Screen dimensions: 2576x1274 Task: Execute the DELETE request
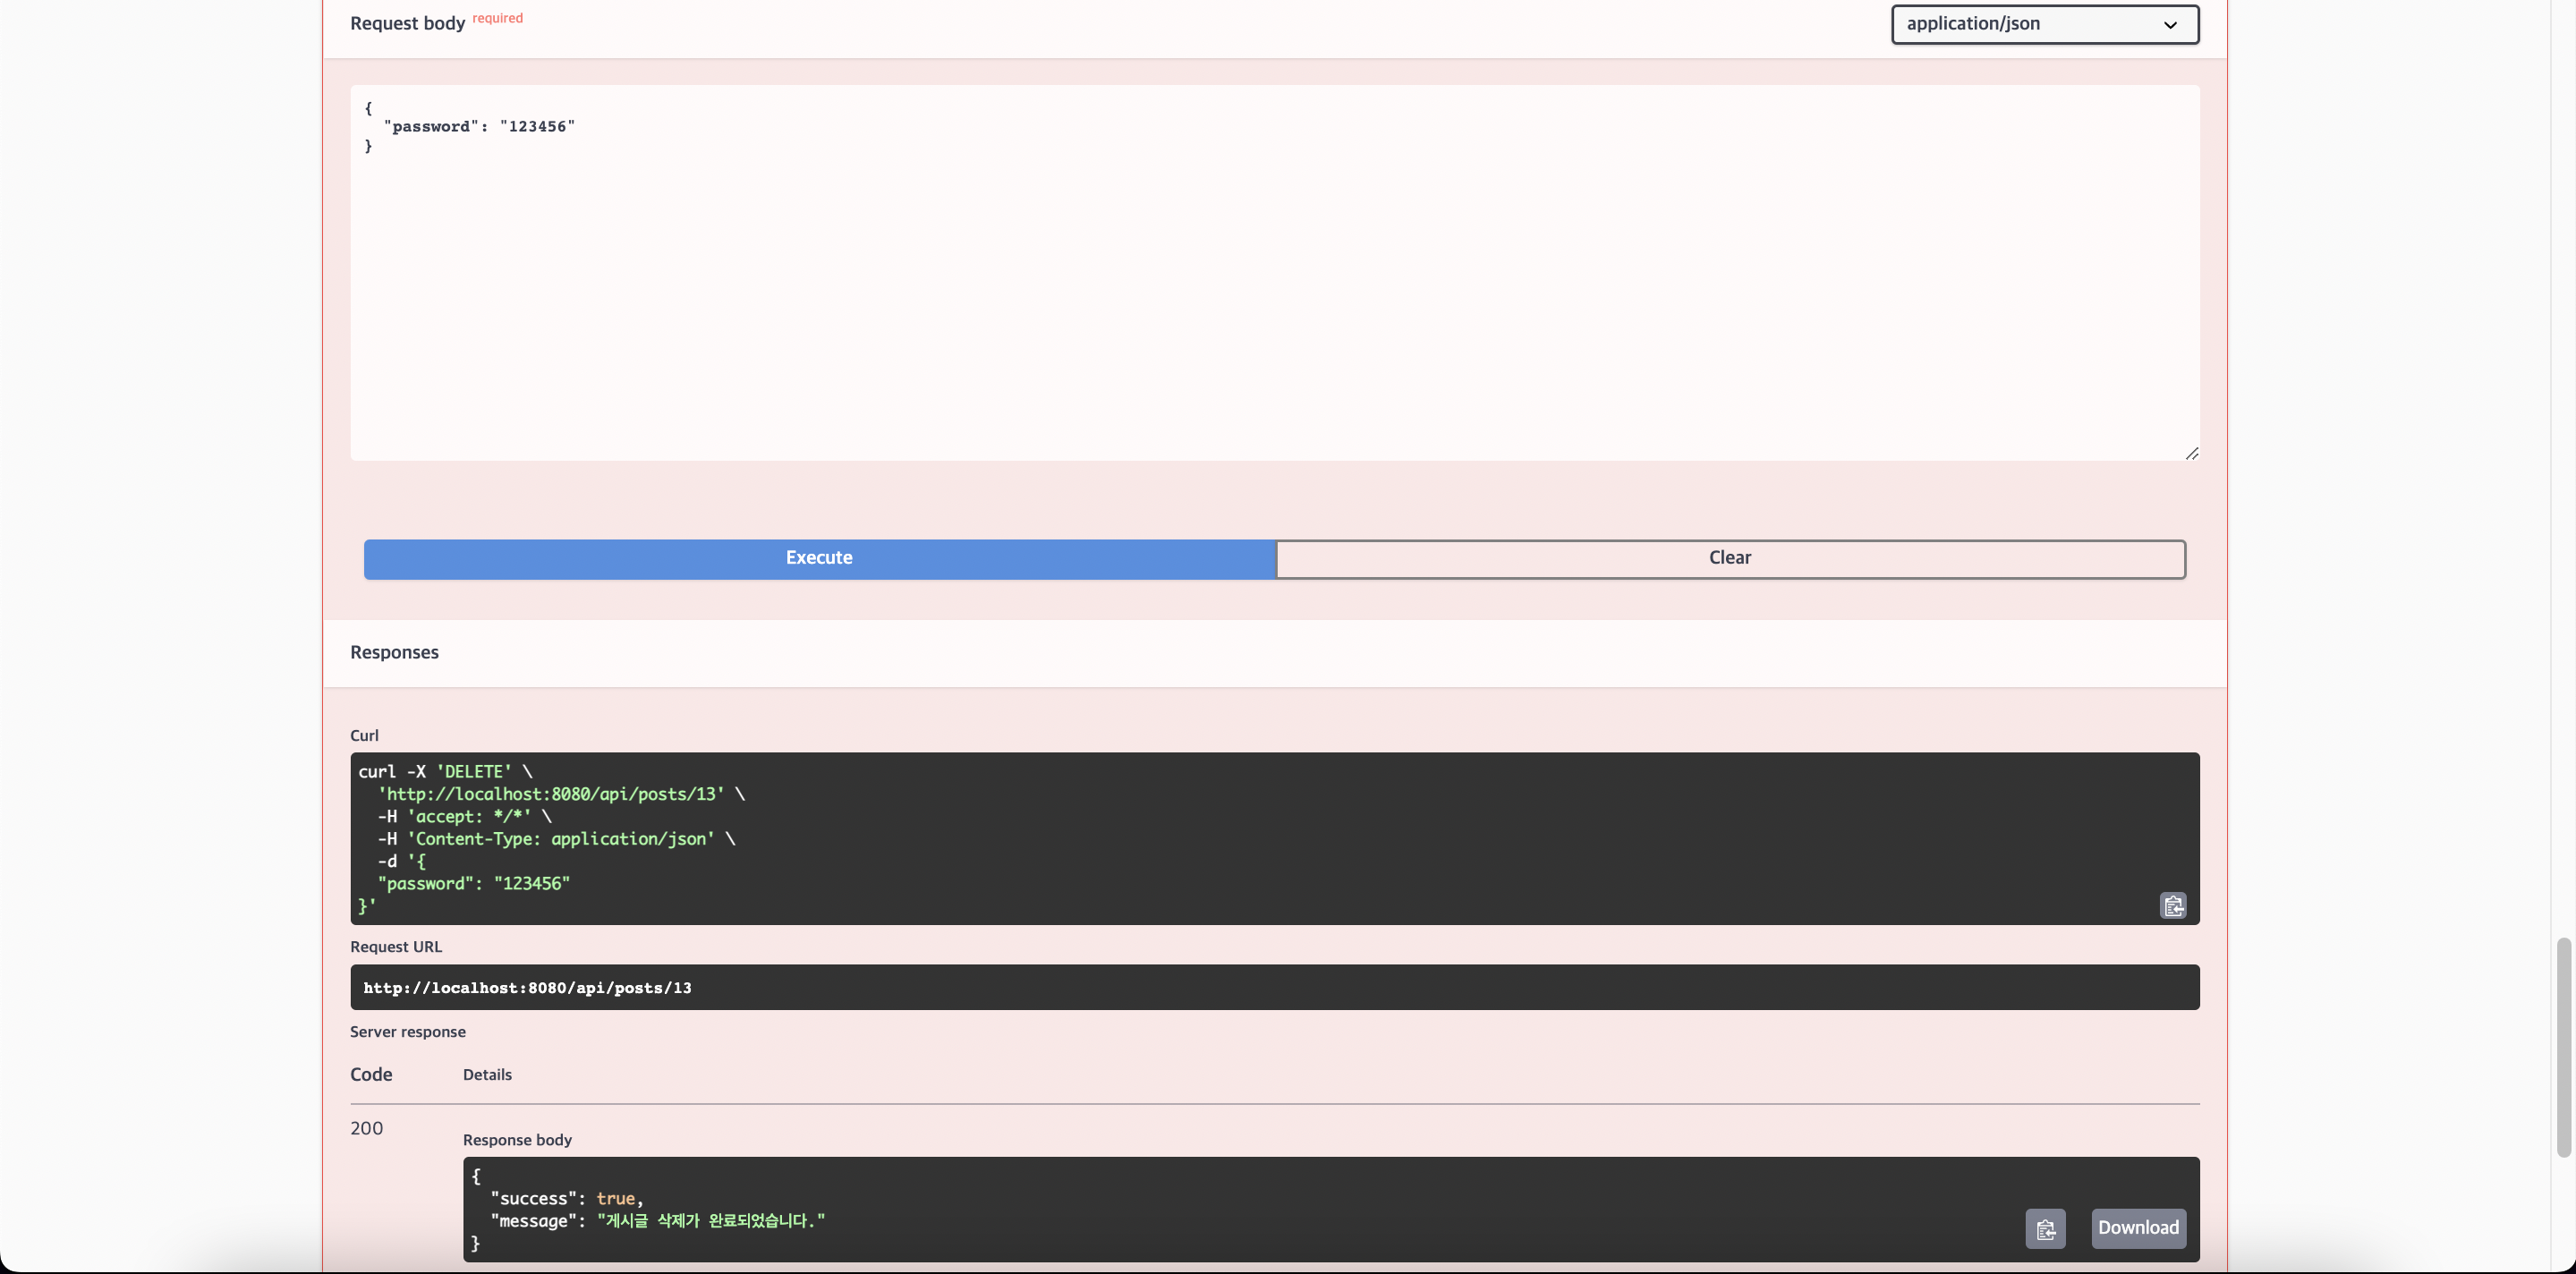pyautogui.click(x=818, y=558)
